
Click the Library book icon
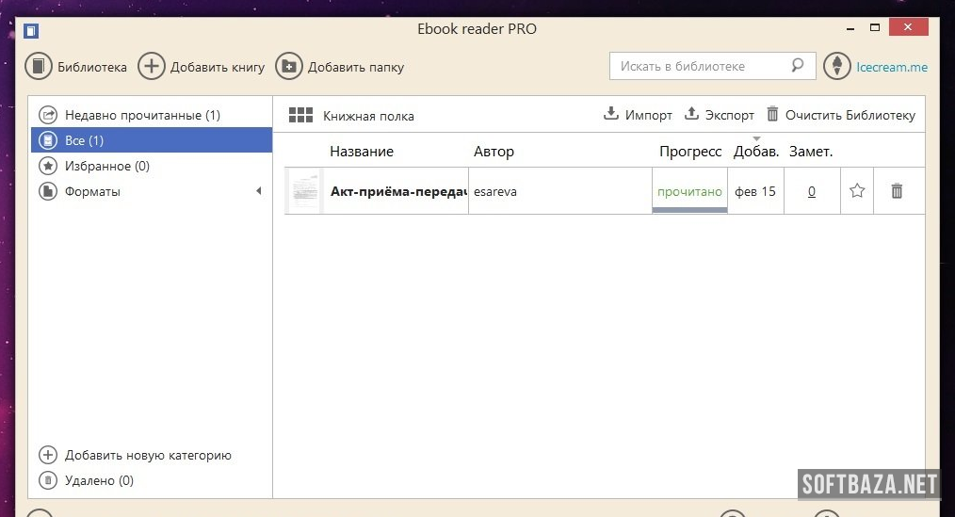tap(39, 66)
